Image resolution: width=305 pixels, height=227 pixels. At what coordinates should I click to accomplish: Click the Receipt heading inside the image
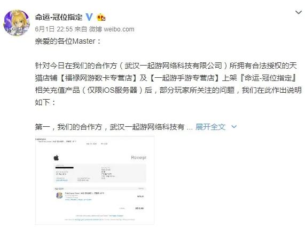(x=138, y=157)
